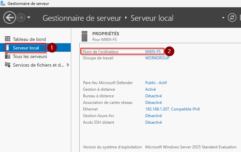Click the WORKGROUP link
241x152 pixels.
(x=157, y=58)
